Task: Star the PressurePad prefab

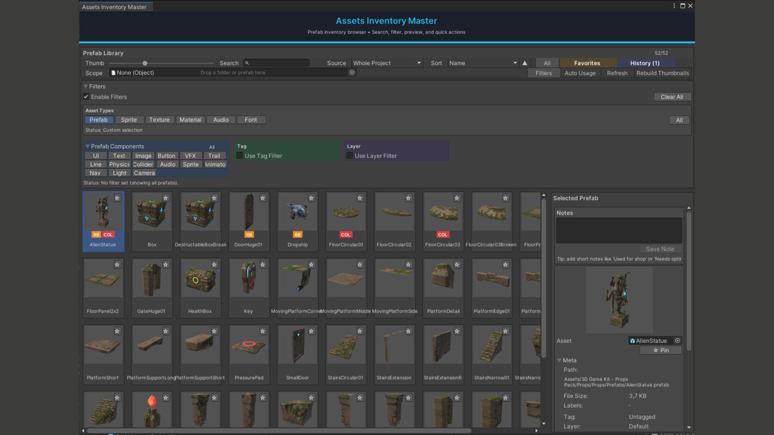Action: coord(263,331)
